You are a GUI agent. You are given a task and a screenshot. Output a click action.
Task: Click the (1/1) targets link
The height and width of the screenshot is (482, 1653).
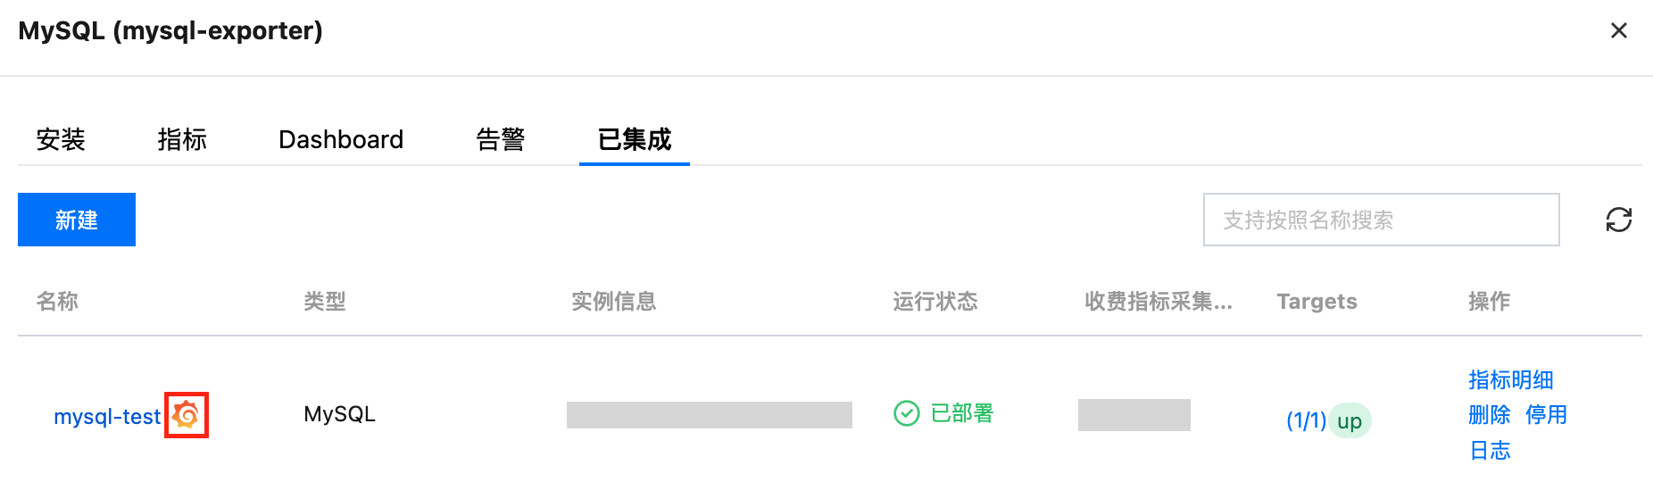click(x=1305, y=420)
